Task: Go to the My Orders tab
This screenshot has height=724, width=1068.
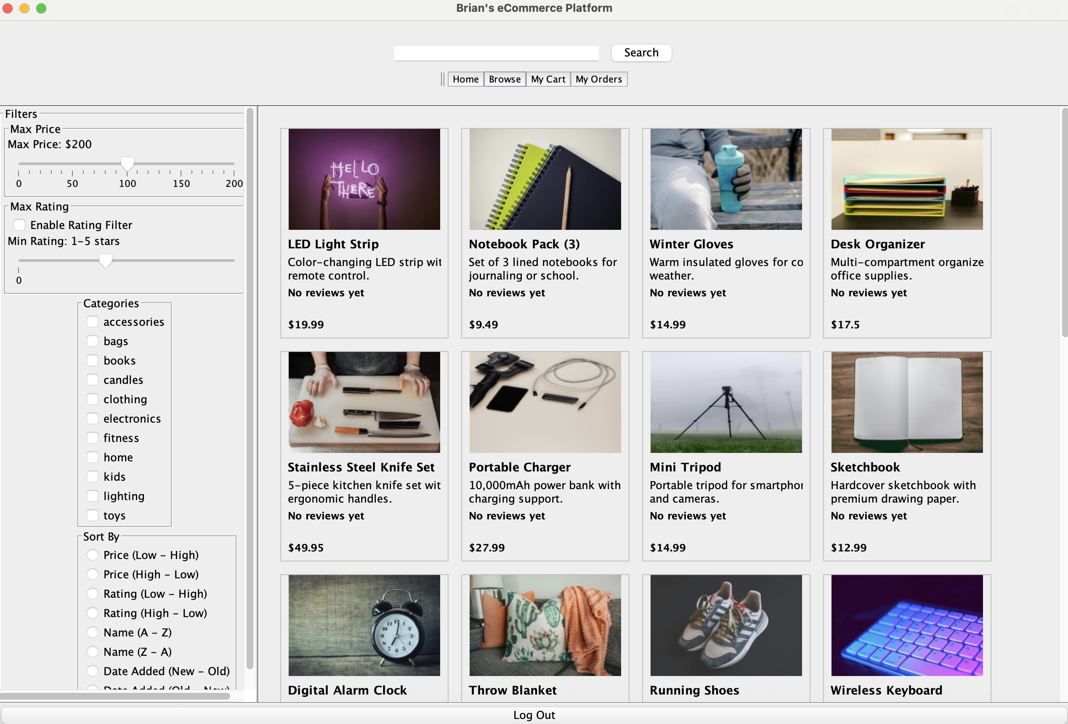Action: (598, 79)
